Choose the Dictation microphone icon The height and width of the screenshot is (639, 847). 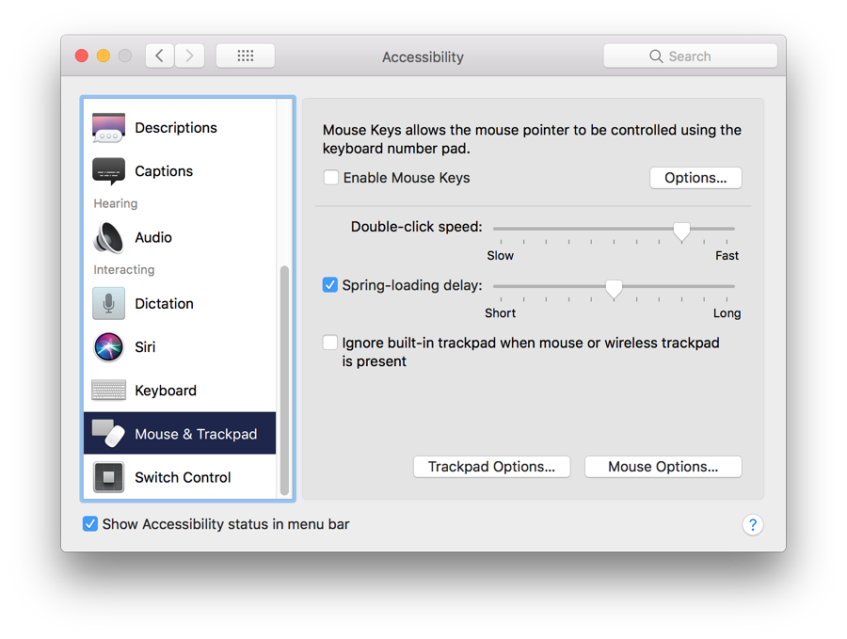tap(108, 304)
